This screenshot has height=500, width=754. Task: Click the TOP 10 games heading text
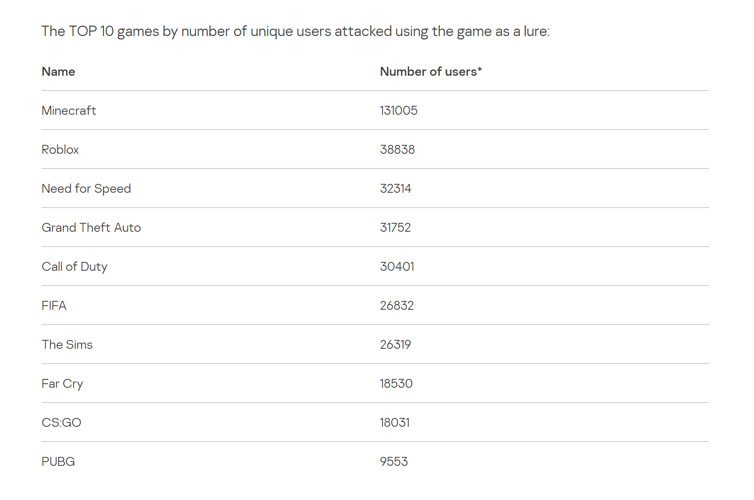click(x=295, y=31)
